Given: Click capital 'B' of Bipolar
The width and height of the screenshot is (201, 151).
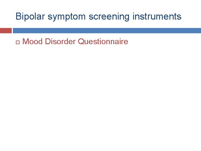Looking at the screenshot, I should click(18, 16).
